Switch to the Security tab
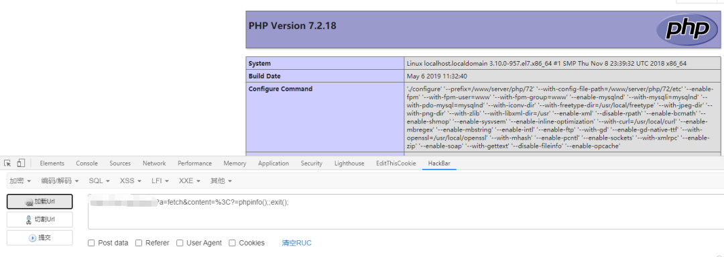724x257 pixels. pyautogui.click(x=311, y=163)
